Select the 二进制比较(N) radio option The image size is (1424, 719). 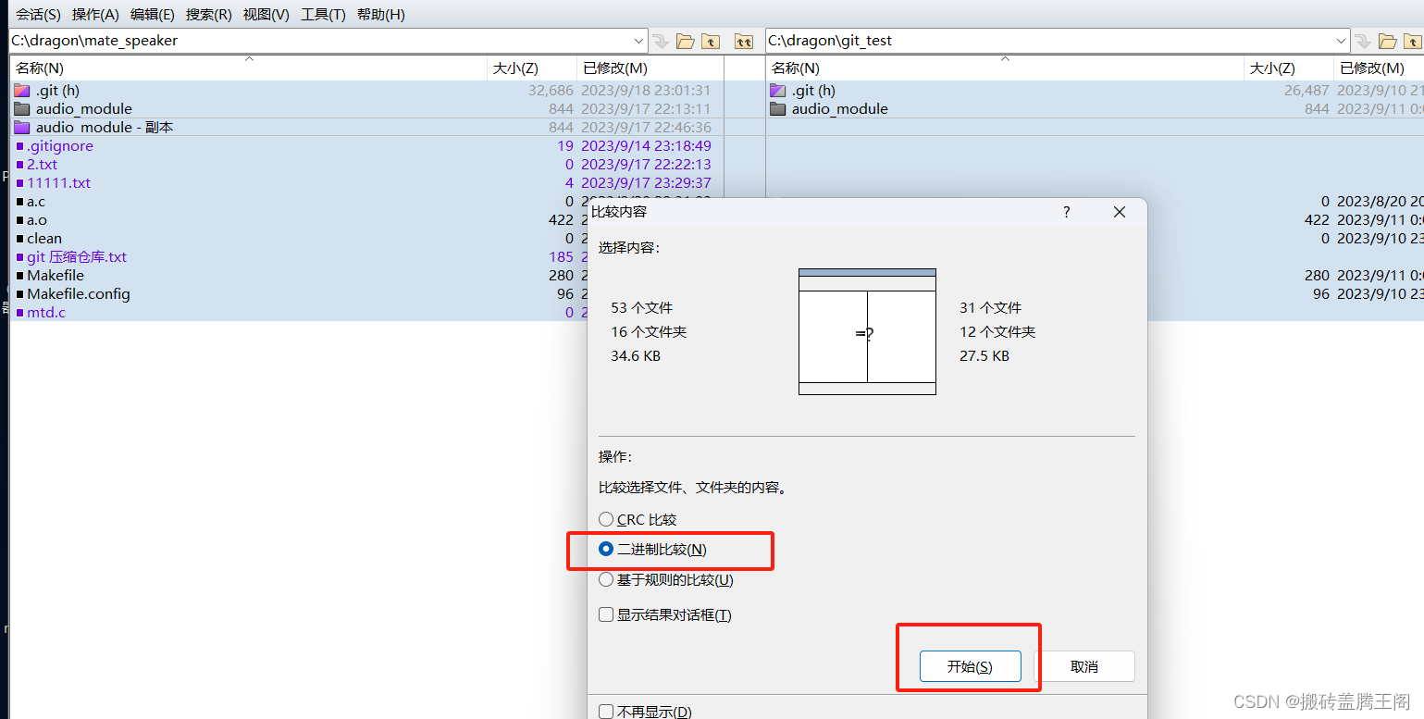(x=606, y=549)
